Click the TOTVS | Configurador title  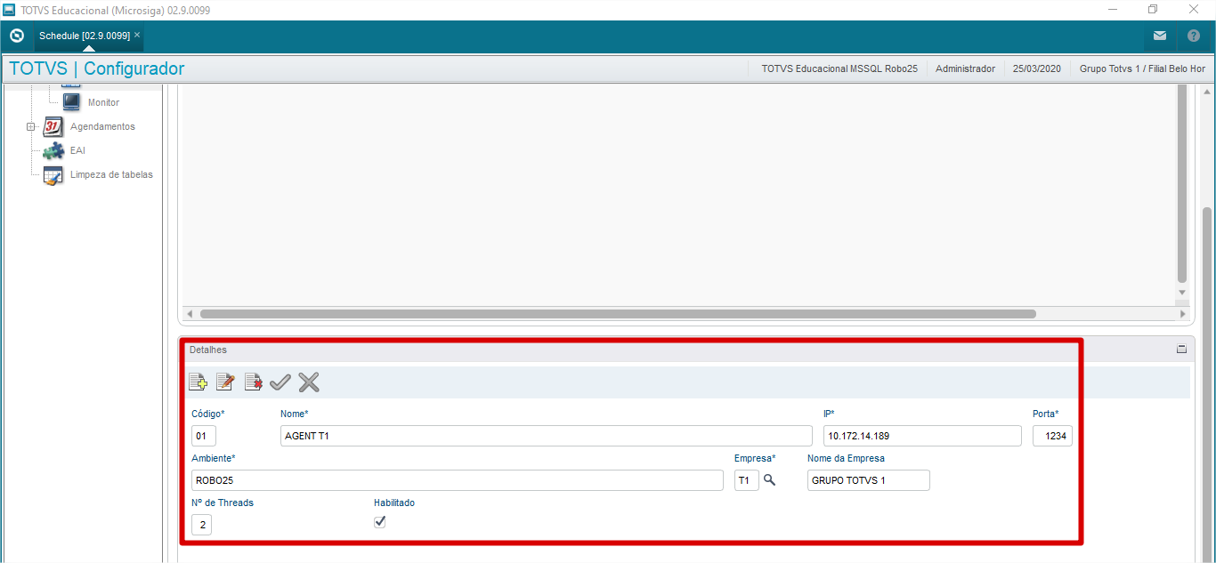coord(97,68)
